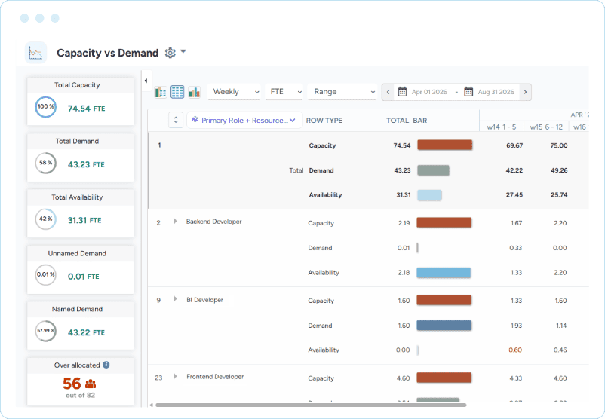Click the BAR column header
This screenshot has width=605, height=419.
(419, 121)
